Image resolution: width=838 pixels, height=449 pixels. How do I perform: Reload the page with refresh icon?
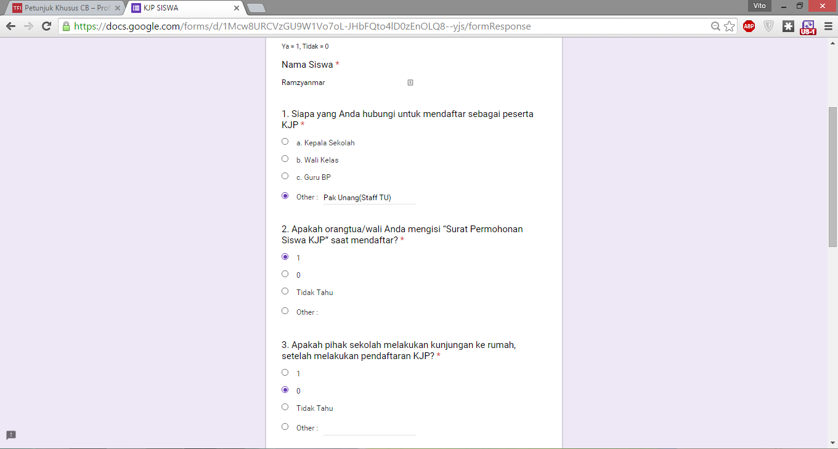click(x=46, y=26)
